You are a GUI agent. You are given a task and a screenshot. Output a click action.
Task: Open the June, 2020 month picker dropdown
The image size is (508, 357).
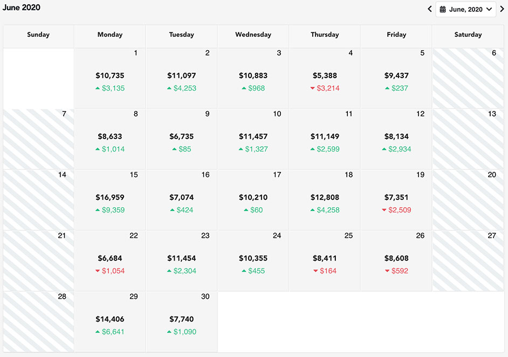465,9
